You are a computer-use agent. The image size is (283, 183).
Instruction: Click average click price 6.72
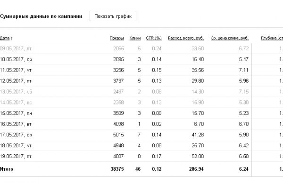pyautogui.click(x=244, y=48)
